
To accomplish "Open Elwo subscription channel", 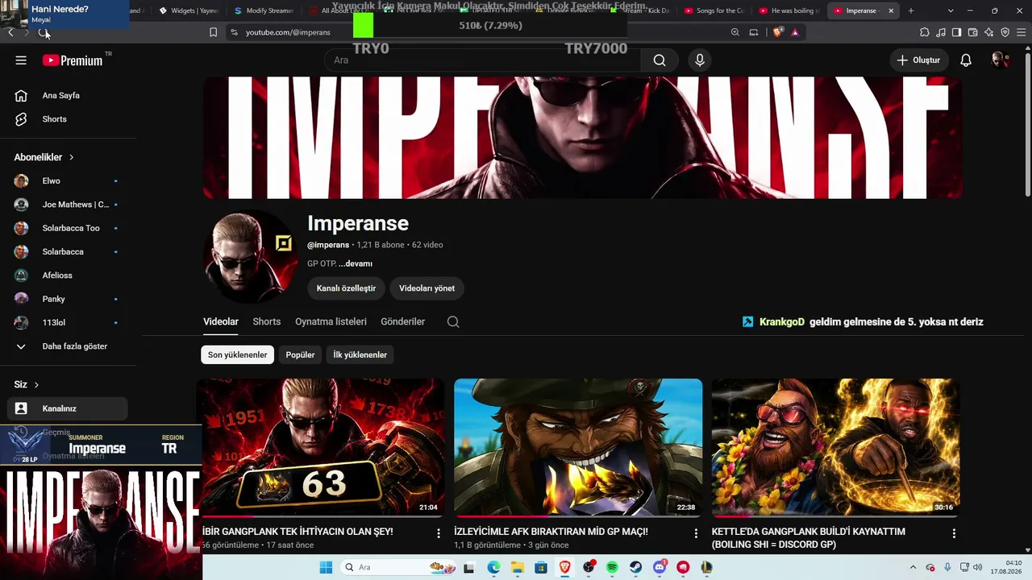I will (x=68, y=181).
